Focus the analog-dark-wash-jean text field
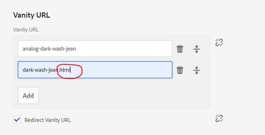 coord(95,49)
